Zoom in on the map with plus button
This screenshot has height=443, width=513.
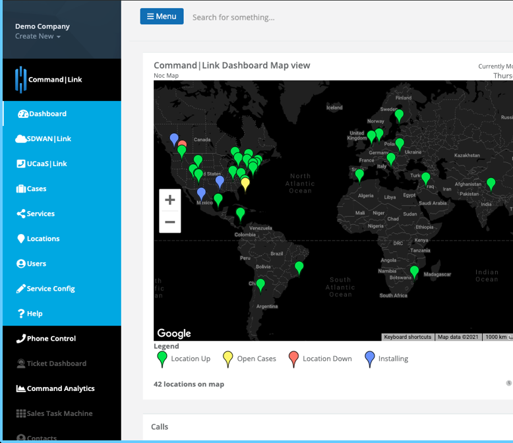point(170,200)
